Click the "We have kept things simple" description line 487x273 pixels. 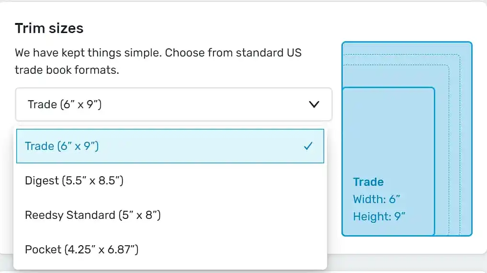[x=158, y=52]
